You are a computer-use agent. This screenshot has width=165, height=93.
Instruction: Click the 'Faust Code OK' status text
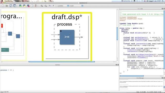(x=5, y=92)
